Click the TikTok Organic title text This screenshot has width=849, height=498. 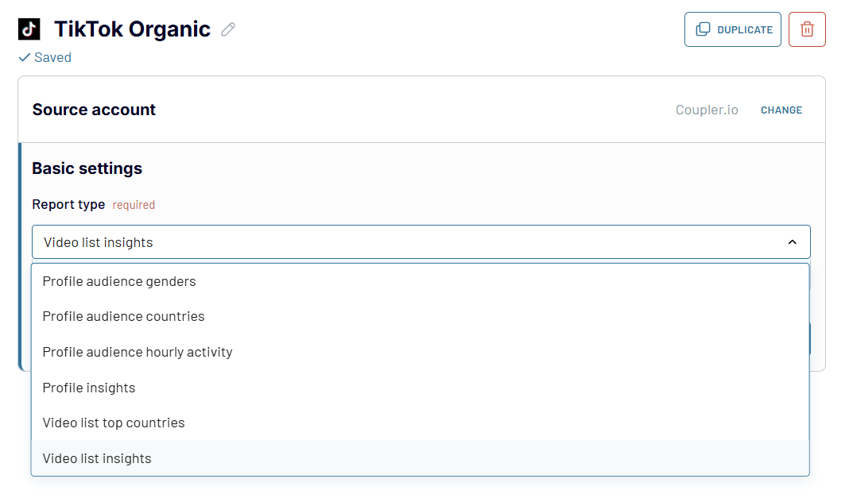pyautogui.click(x=132, y=29)
